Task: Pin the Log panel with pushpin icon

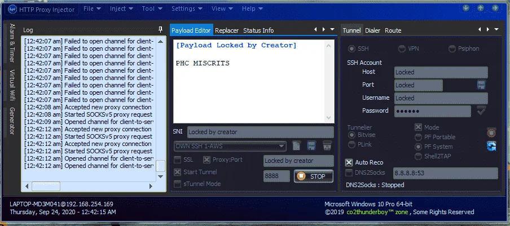Action: (160, 30)
